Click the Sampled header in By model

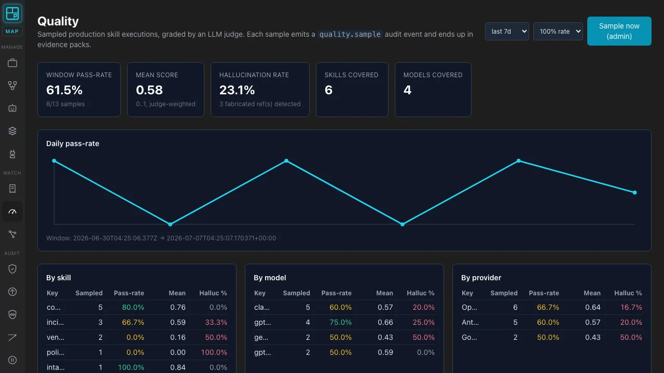[296, 293]
